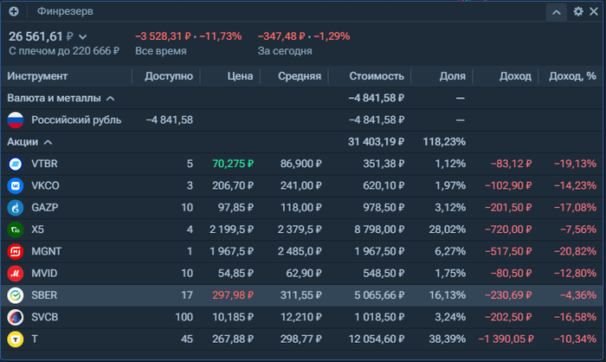Click SBER share 16,13%
Screen dimensions: 606x362
448,295
